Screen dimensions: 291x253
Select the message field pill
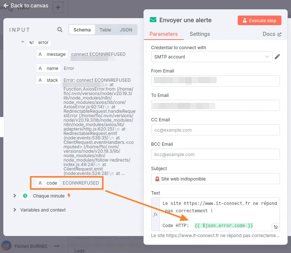[x=52, y=54]
